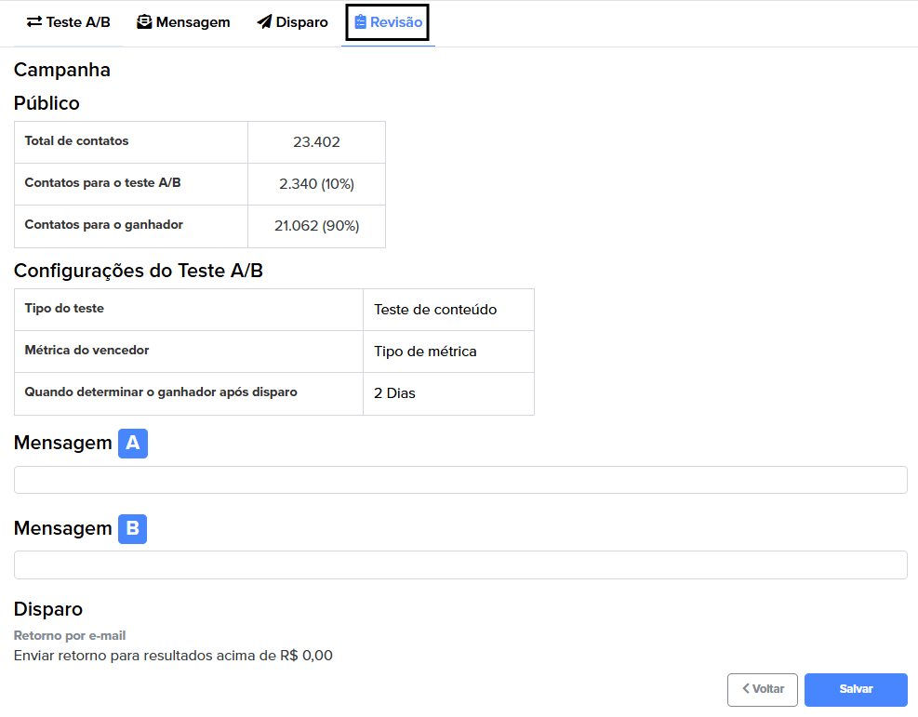Click the Teste de conteúdo cell
Viewport: 918px width, 717px height.
(448, 310)
